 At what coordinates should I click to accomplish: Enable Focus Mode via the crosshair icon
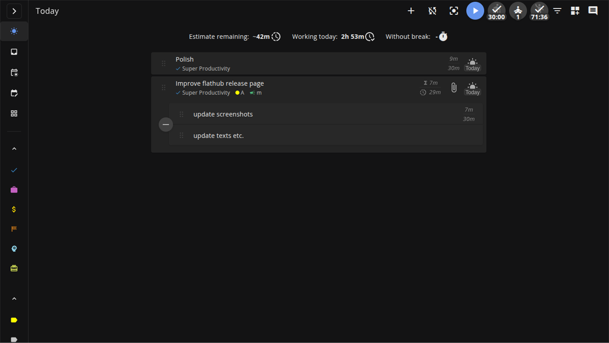[x=454, y=10]
